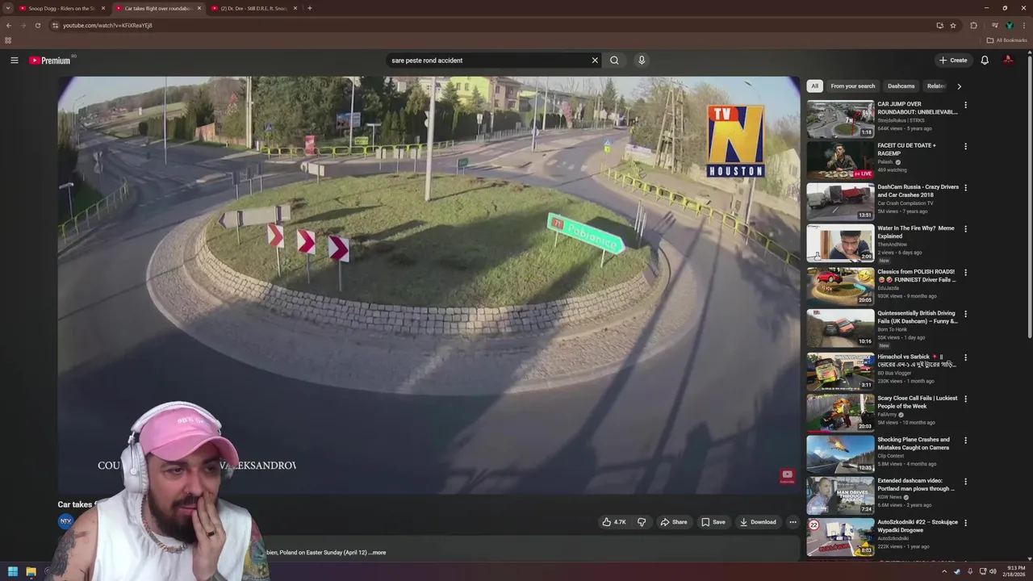The width and height of the screenshot is (1033, 581).
Task: Open options for Water In The Fire video
Action: point(965,229)
